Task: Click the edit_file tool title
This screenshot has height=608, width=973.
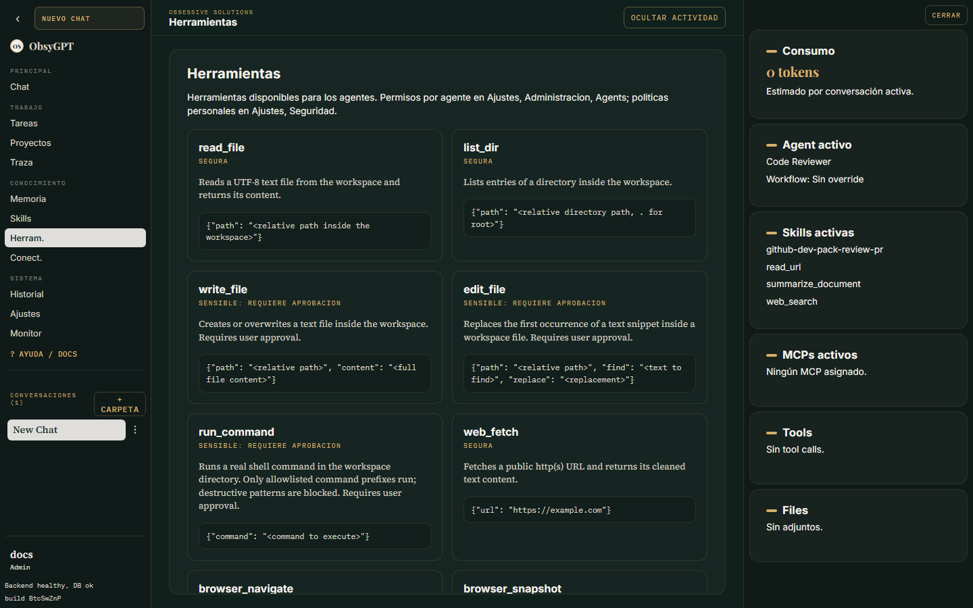Action: pos(484,289)
